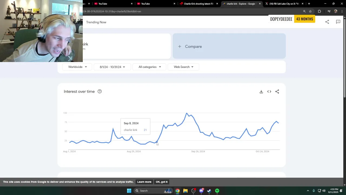Click the Aug 29, 2024 axis label

click(x=134, y=151)
